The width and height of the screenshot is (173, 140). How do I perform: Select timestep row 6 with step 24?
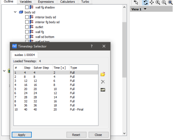(56, 93)
